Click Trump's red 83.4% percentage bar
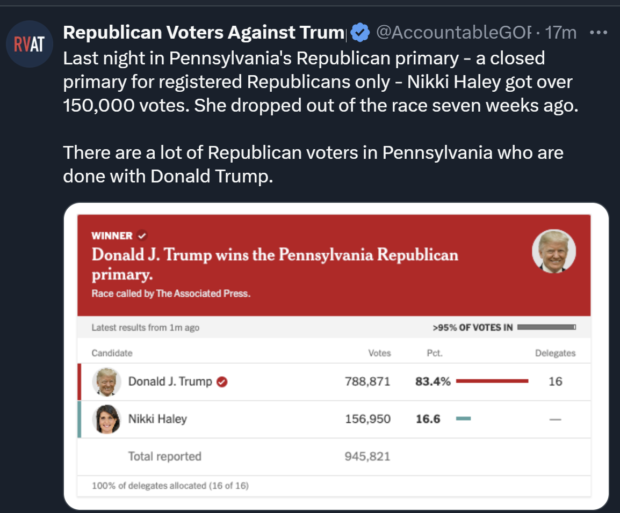The image size is (620, 513). [x=492, y=381]
